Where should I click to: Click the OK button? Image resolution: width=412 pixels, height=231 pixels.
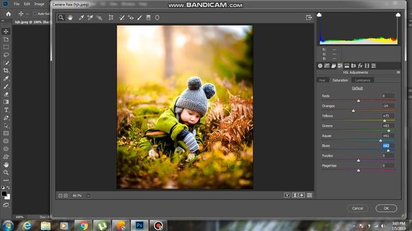(x=386, y=208)
